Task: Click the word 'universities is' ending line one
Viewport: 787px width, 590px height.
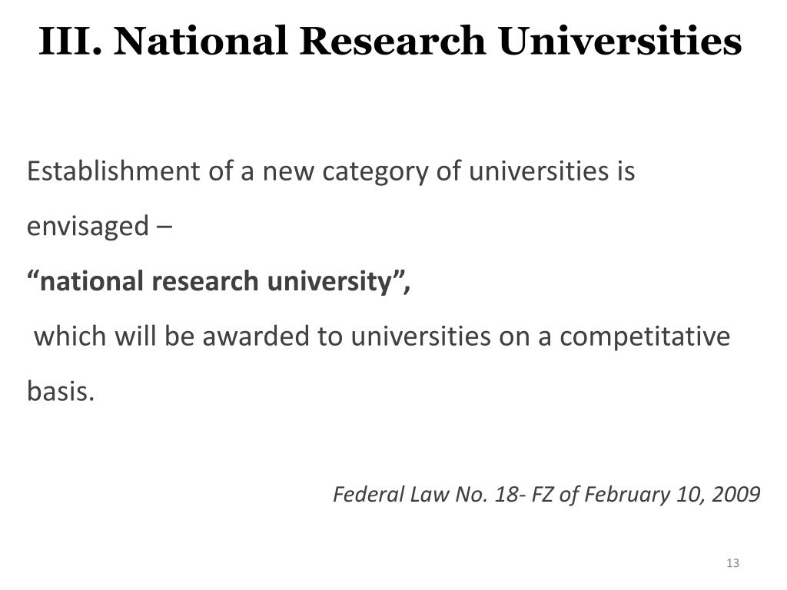Action: (552, 171)
